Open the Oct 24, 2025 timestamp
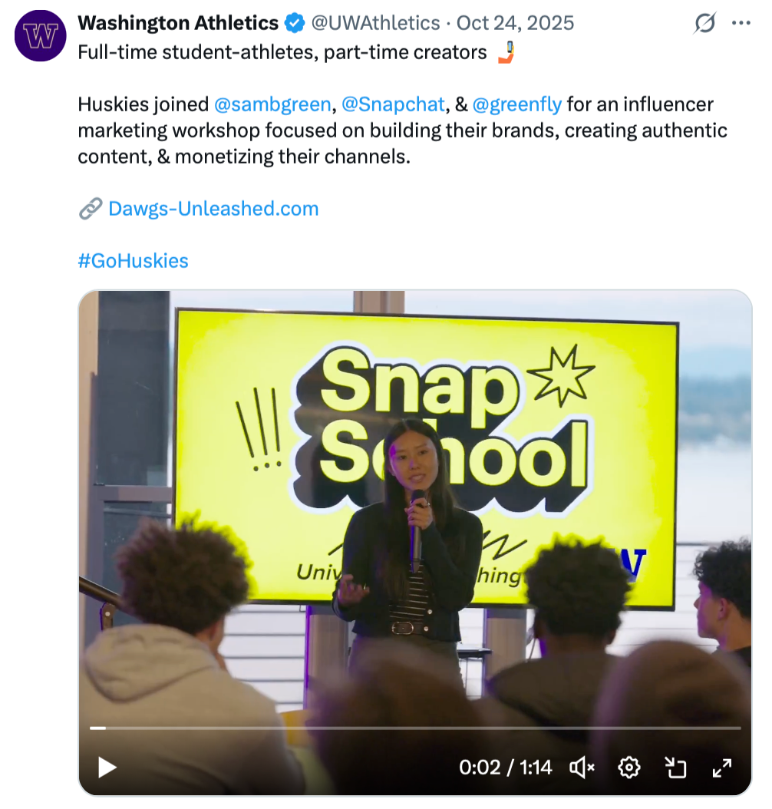 (x=515, y=24)
